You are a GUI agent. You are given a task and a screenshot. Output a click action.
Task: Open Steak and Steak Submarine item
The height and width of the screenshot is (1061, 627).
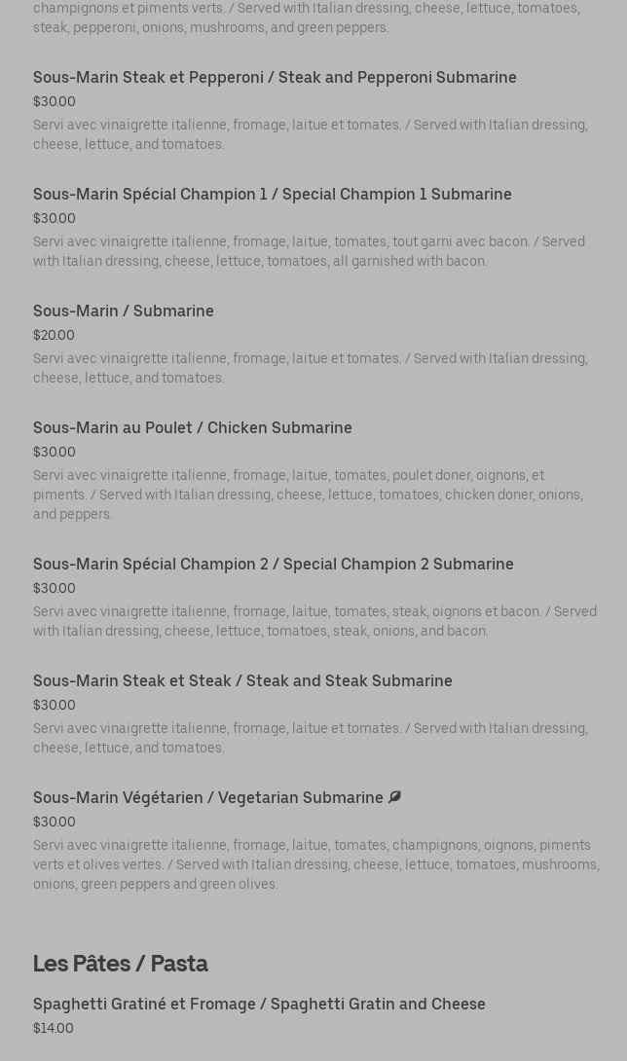[x=242, y=681]
